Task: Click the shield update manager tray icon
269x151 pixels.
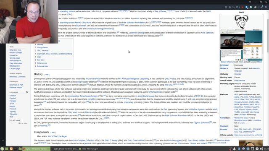Action: 243,149
